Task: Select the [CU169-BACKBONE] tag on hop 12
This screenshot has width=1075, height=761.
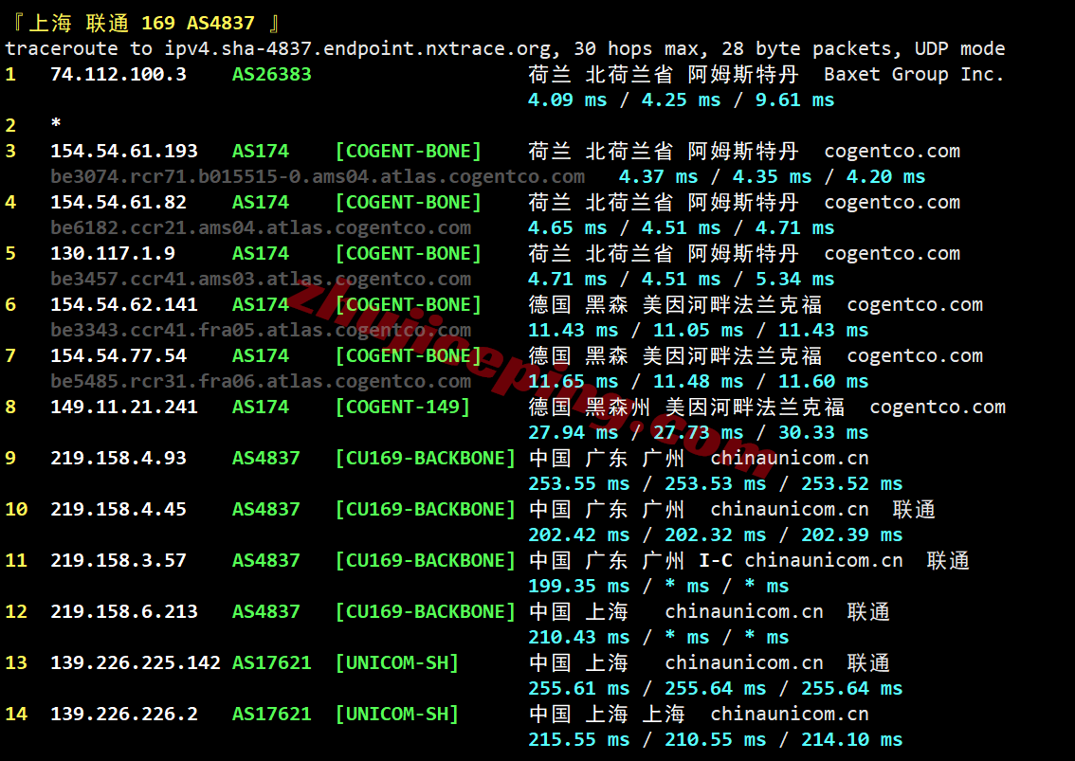Action: click(x=426, y=611)
